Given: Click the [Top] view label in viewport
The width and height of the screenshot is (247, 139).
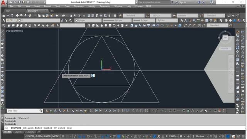Looking at the screenshot, I should (11, 31).
